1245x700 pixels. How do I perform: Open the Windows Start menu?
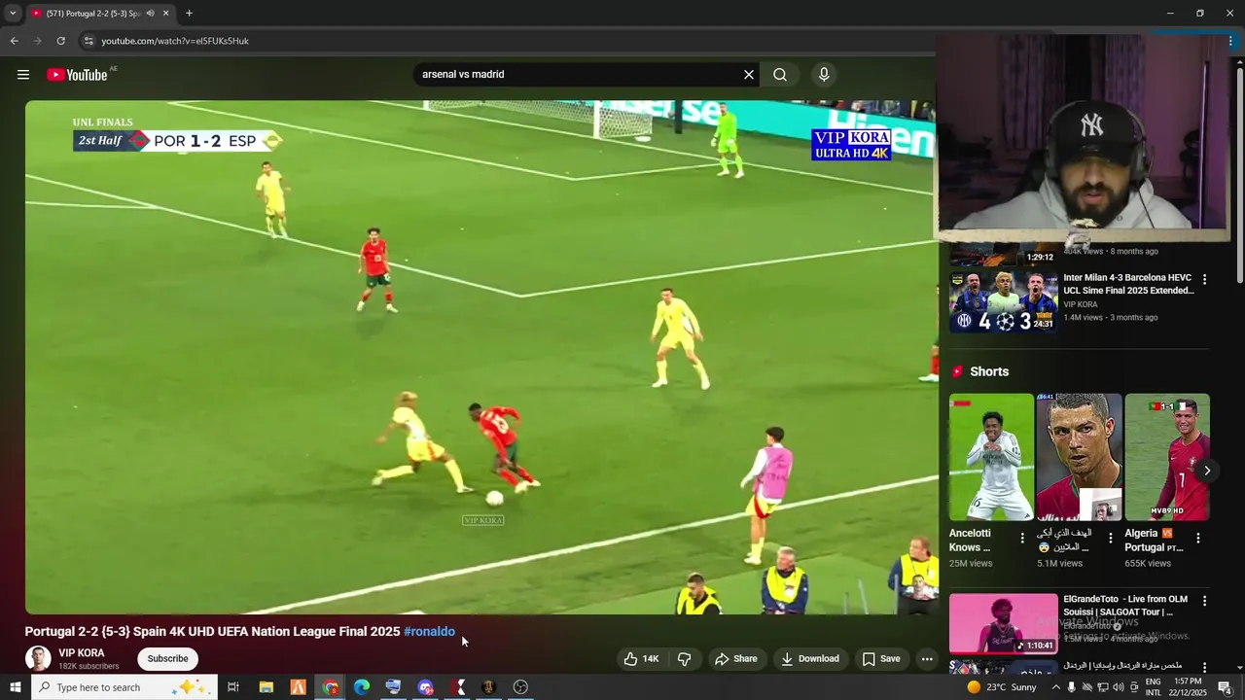(16, 687)
